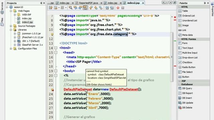The height and width of the screenshot is (120, 214).
Task: Jump to Next Bookmark icon
Action: [96, 8]
